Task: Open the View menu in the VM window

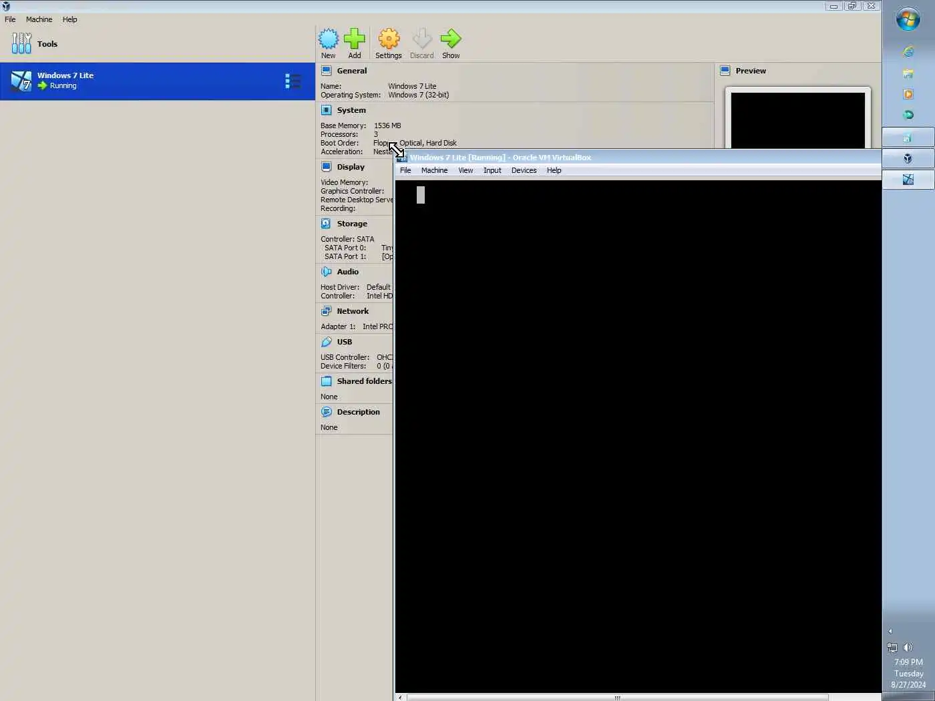Action: [x=465, y=170]
